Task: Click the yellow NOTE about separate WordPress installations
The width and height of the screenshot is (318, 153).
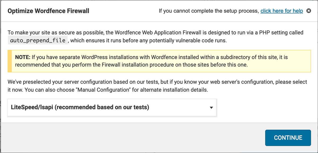Action: [159, 61]
